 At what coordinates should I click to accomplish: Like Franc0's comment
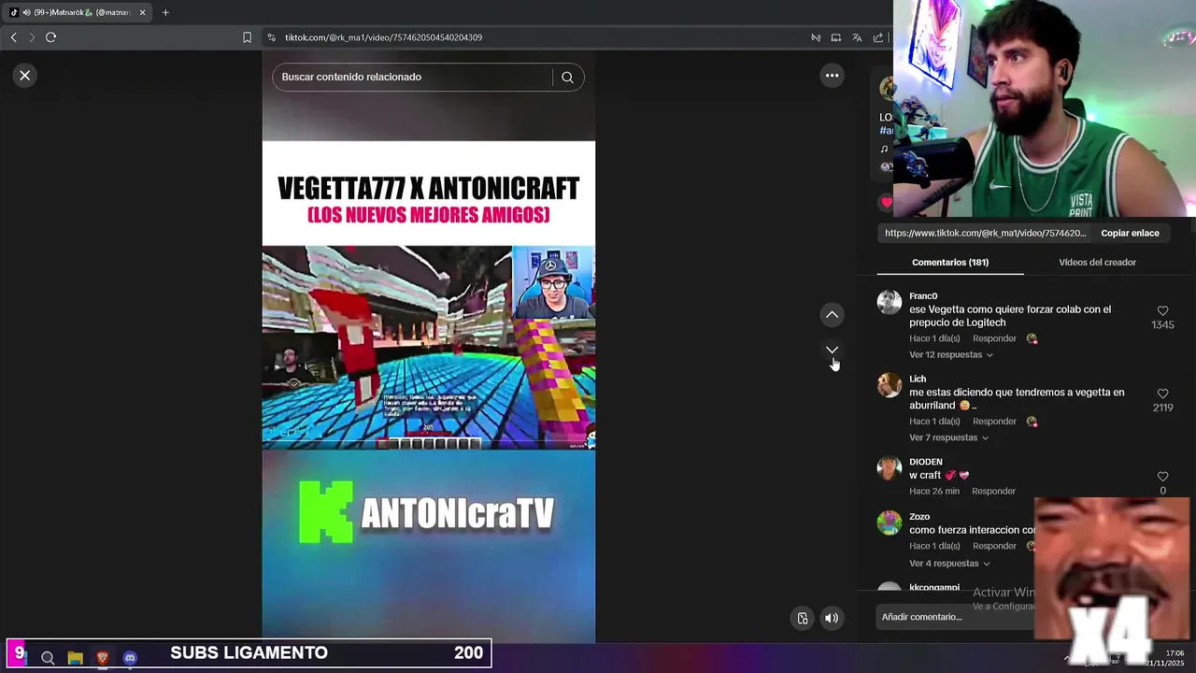(x=1162, y=310)
